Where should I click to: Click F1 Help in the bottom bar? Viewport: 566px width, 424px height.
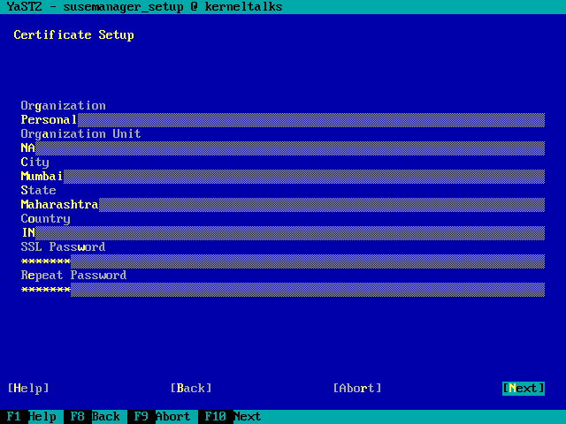point(32,417)
